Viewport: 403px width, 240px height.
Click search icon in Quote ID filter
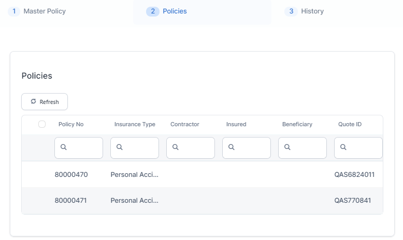[343, 147]
